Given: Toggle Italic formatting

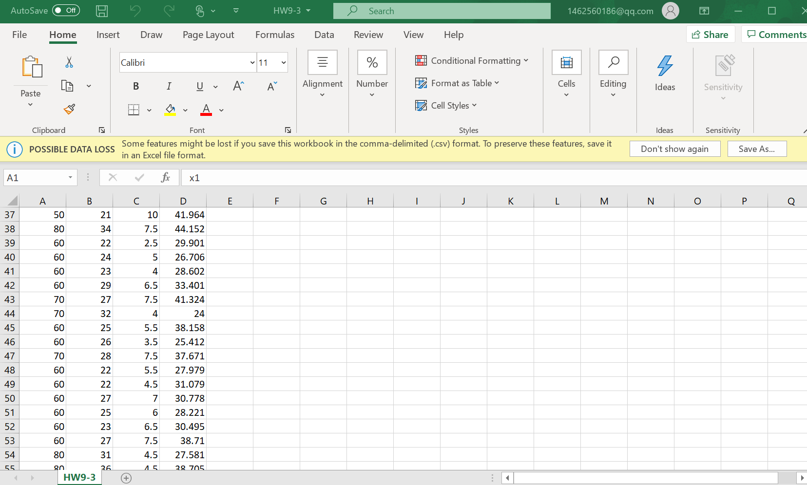Looking at the screenshot, I should (169, 86).
